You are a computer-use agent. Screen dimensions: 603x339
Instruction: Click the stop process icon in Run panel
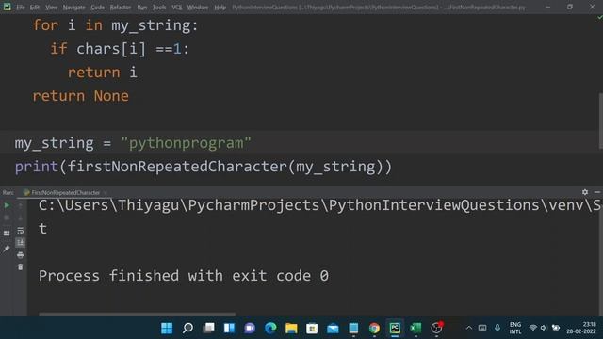7,218
